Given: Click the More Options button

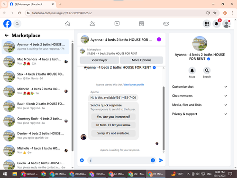Looking at the screenshot, I should click(142, 60).
